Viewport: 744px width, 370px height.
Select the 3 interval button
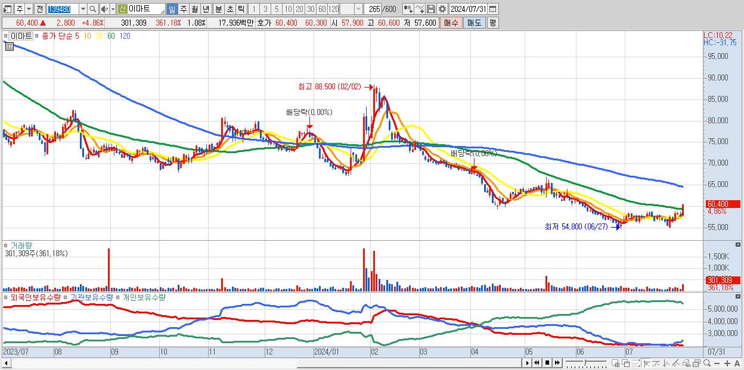point(265,9)
